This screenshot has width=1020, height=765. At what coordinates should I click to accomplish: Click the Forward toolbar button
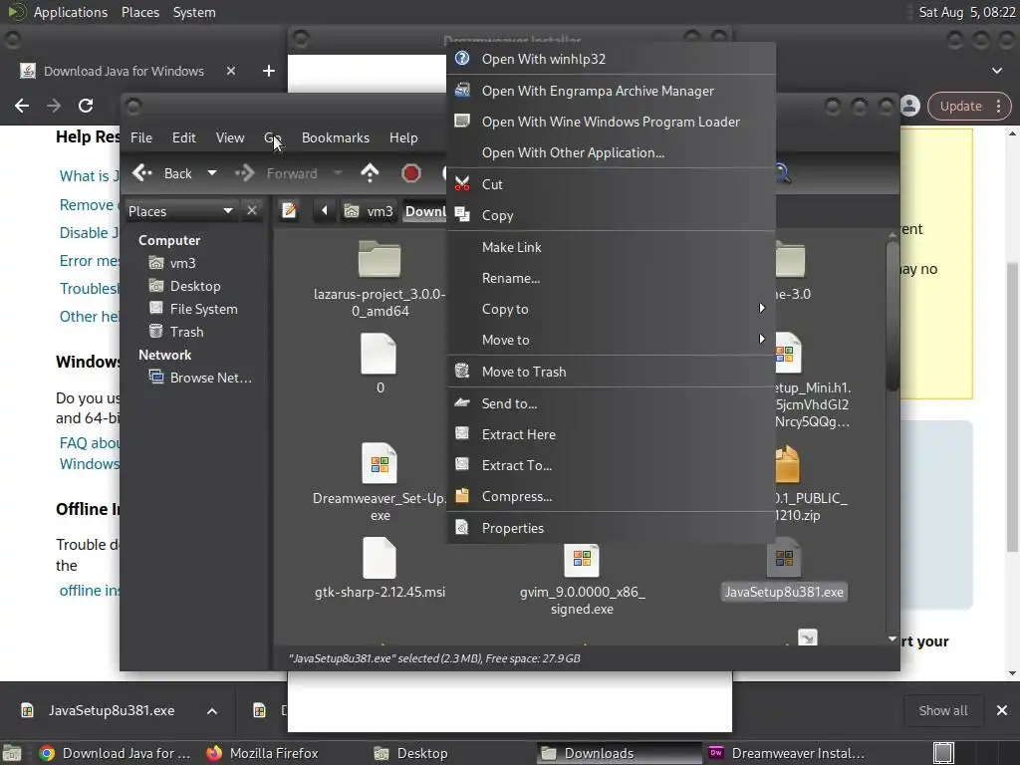[x=277, y=173]
